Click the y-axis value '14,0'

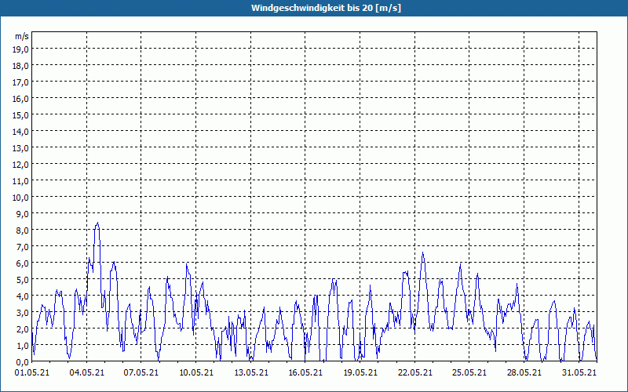coord(22,131)
